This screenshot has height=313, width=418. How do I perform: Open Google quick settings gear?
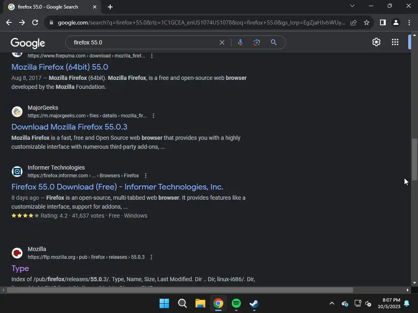coord(376,42)
